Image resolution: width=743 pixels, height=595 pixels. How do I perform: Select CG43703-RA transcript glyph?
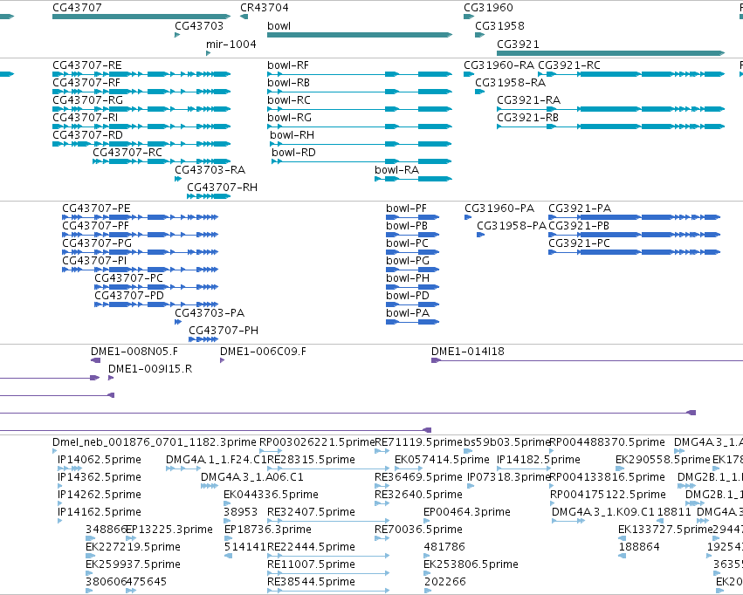pos(178,179)
